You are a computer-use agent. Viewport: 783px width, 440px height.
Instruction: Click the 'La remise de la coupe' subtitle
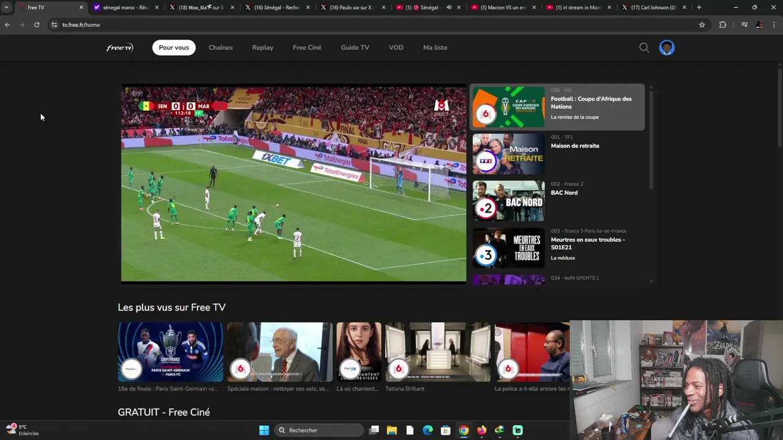pos(574,117)
